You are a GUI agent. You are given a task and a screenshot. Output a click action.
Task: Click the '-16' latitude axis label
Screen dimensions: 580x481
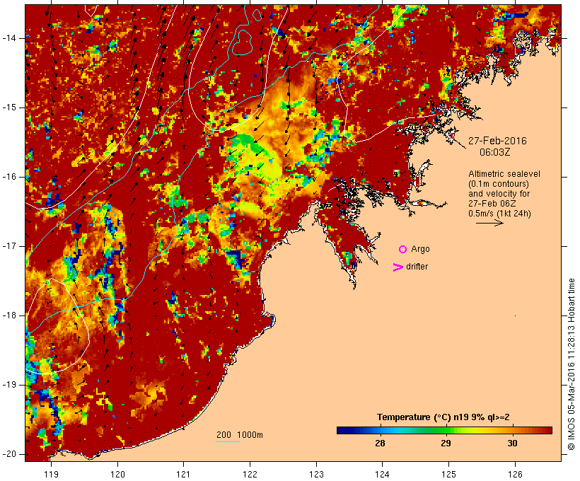coord(9,177)
